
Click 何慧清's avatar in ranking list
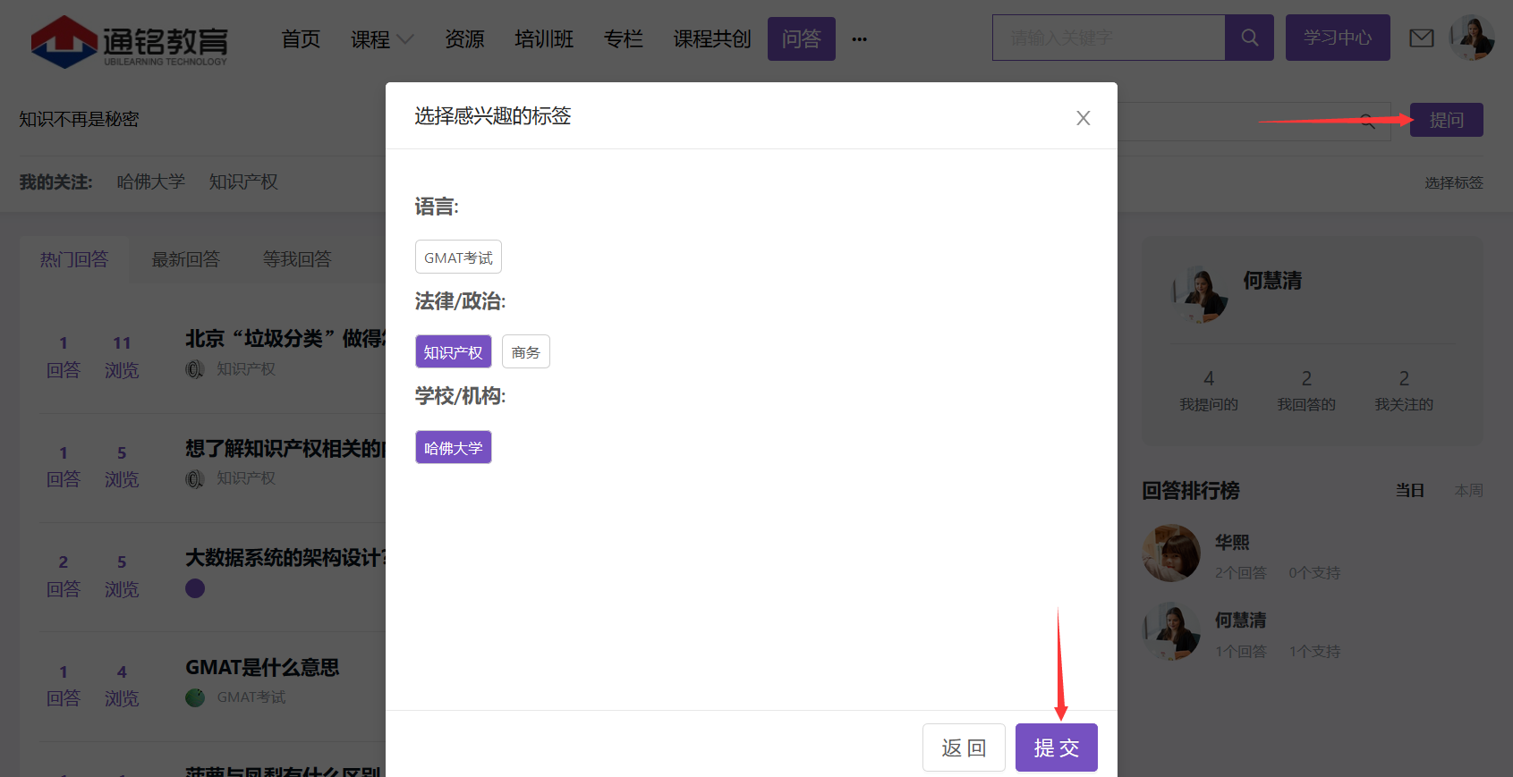tap(1171, 631)
